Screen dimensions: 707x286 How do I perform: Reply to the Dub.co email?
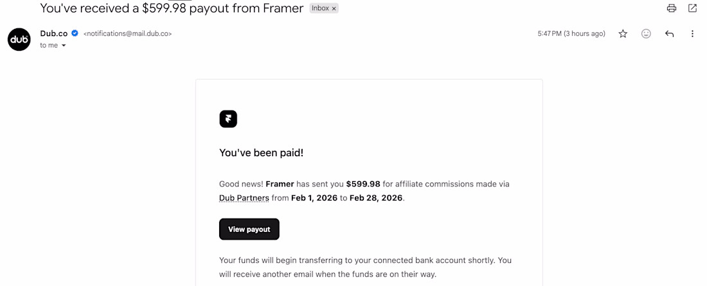click(669, 34)
